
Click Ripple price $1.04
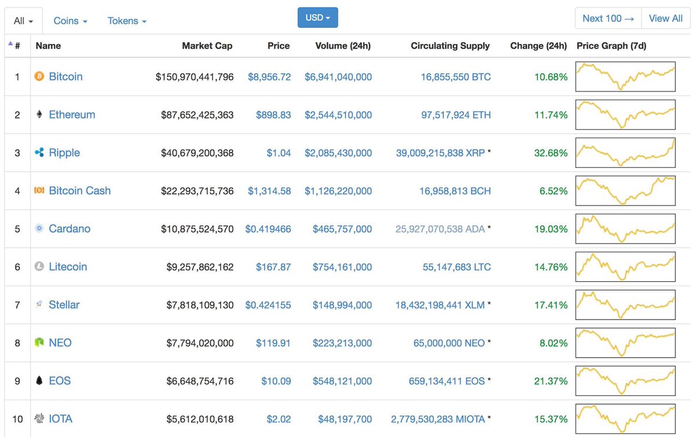[279, 153]
